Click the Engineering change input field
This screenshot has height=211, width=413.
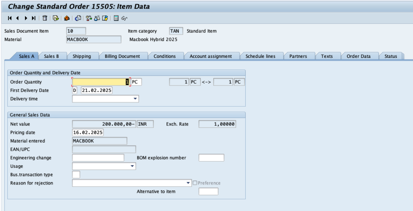click(x=98, y=158)
